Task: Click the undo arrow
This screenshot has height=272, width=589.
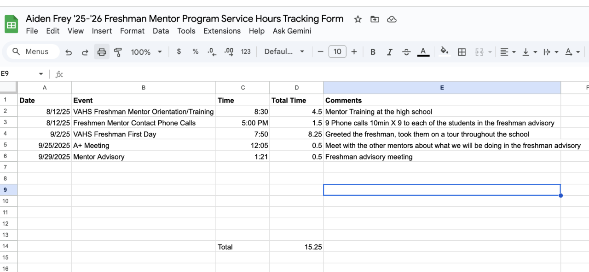Action: (x=69, y=52)
